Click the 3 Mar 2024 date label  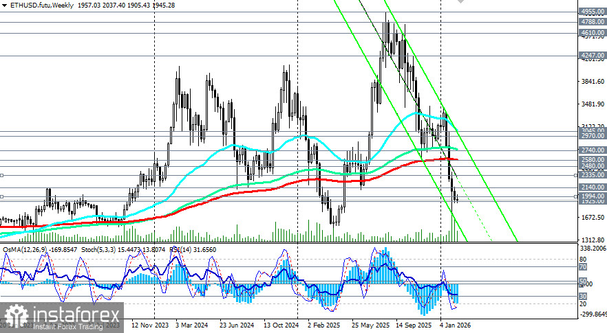tap(191, 325)
